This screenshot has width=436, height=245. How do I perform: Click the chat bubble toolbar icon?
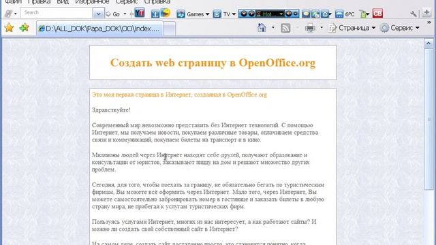tap(306, 14)
